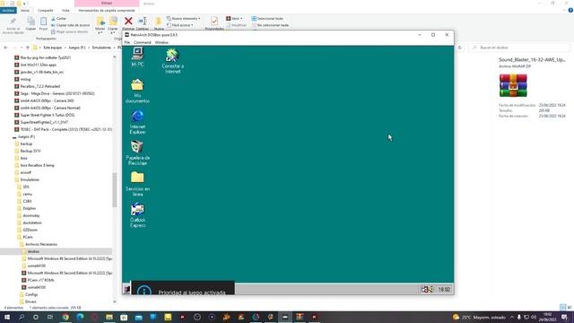Open File menu in RetroArch window
The image size is (574, 323).
[127, 42]
